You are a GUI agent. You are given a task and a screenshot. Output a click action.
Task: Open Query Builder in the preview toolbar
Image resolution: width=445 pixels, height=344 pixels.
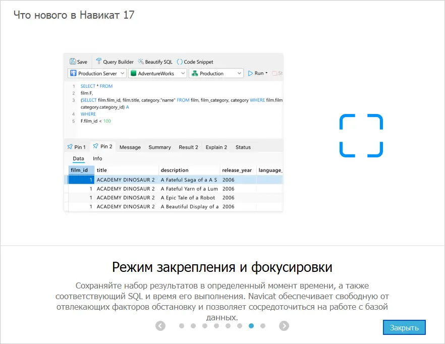point(115,62)
